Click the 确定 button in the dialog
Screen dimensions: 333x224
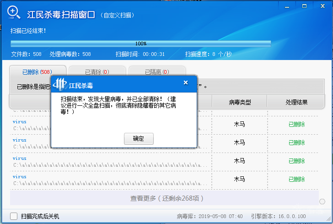139,139
